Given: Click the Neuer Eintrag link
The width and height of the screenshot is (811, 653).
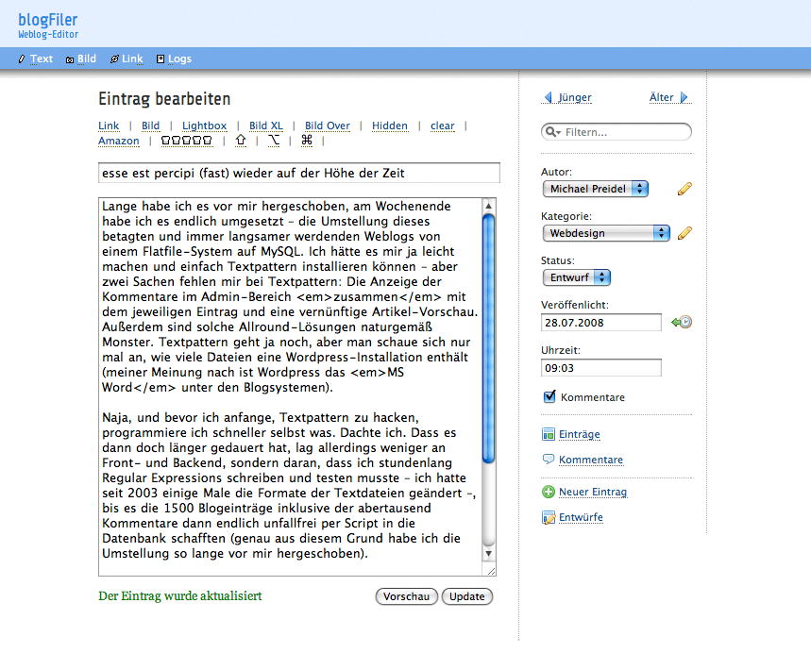Looking at the screenshot, I should 592,492.
